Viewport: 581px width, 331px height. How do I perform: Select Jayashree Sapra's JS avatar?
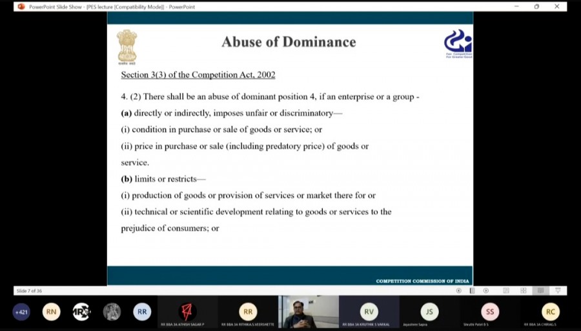tap(429, 312)
